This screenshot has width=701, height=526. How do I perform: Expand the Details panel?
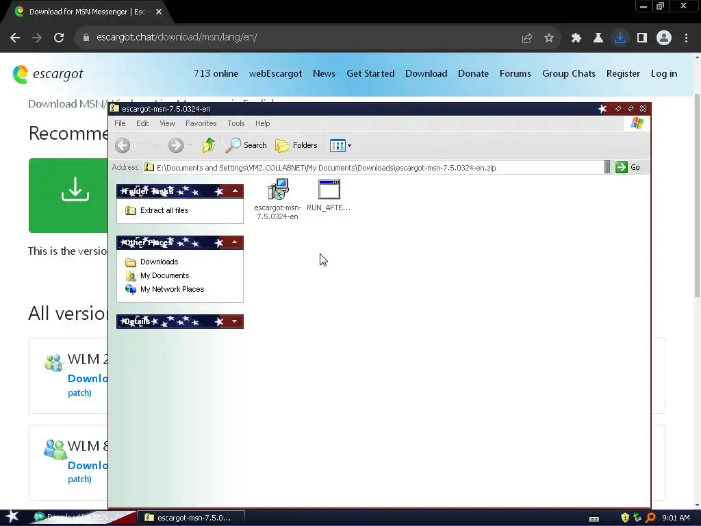235,321
